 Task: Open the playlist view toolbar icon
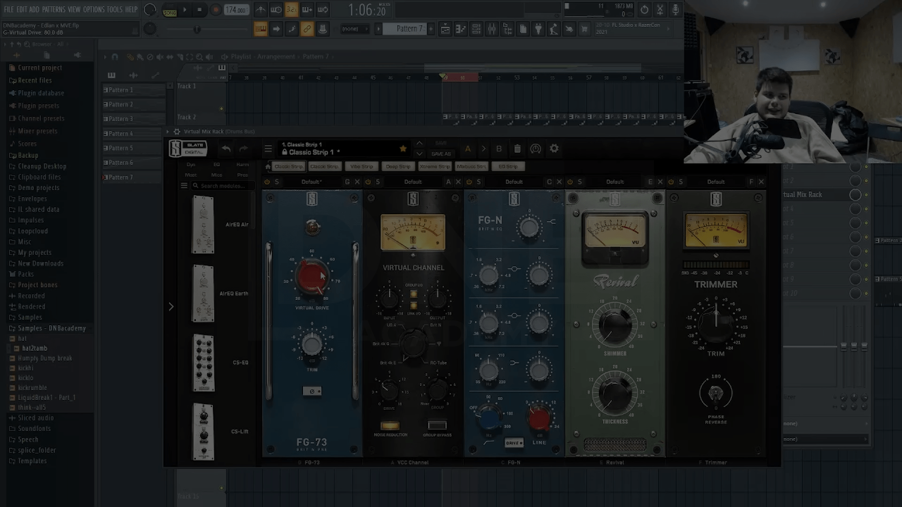pyautogui.click(x=445, y=29)
